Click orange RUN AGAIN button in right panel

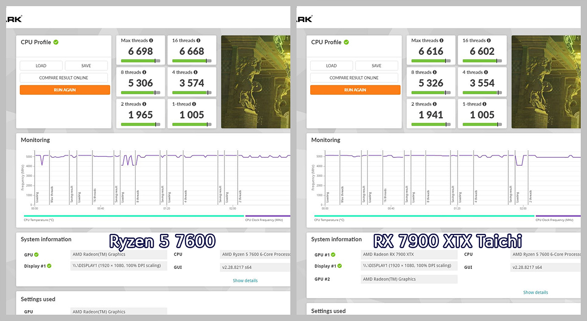355,90
